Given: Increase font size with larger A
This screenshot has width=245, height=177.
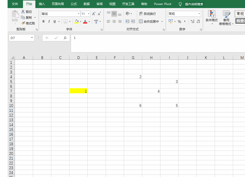Looking at the screenshot, I should (94, 14).
